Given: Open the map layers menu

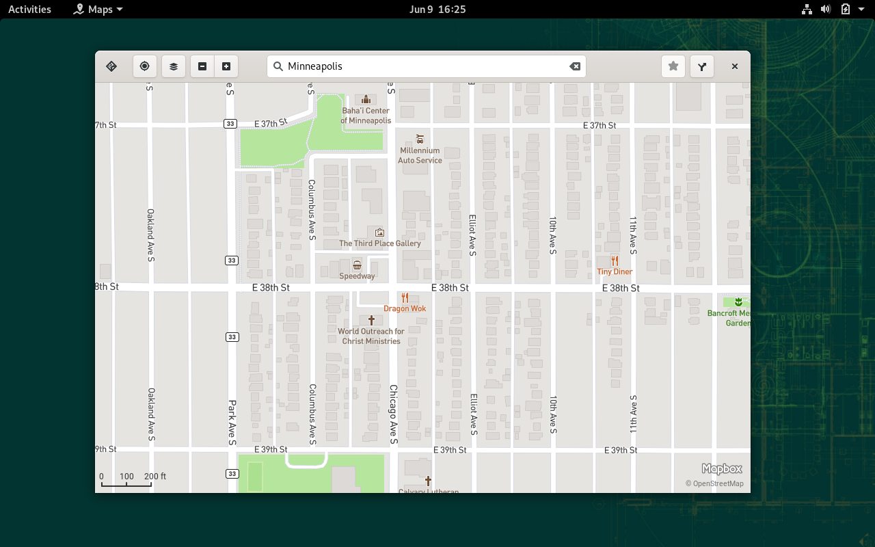Looking at the screenshot, I should click(174, 66).
